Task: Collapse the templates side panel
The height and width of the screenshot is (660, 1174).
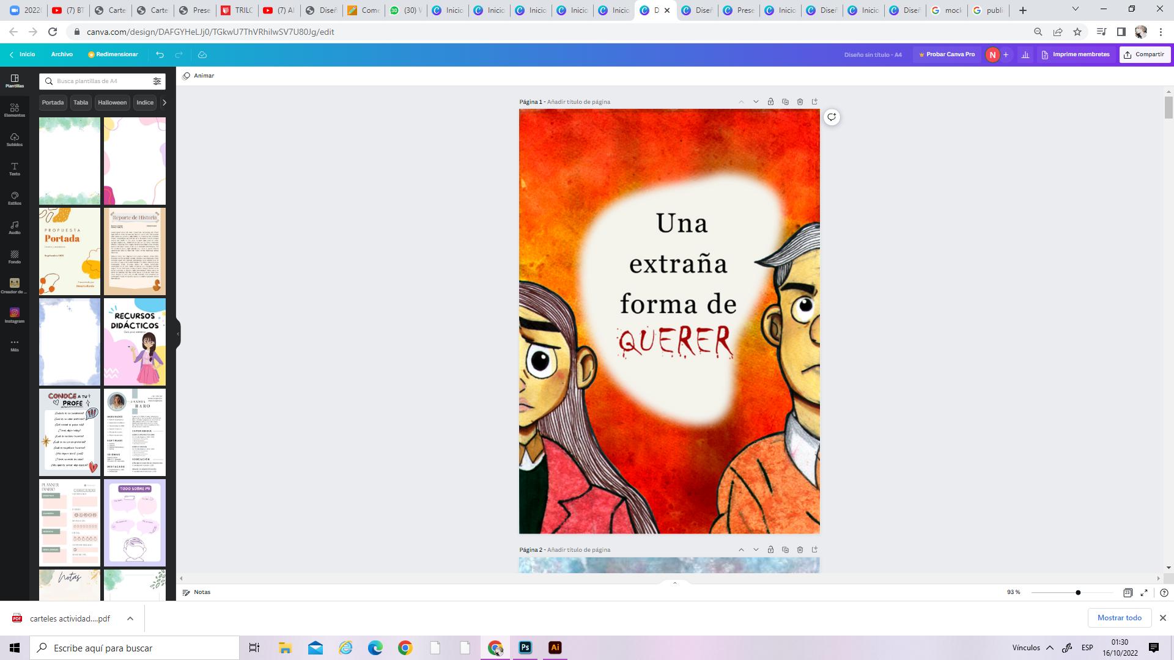Action: click(x=178, y=334)
